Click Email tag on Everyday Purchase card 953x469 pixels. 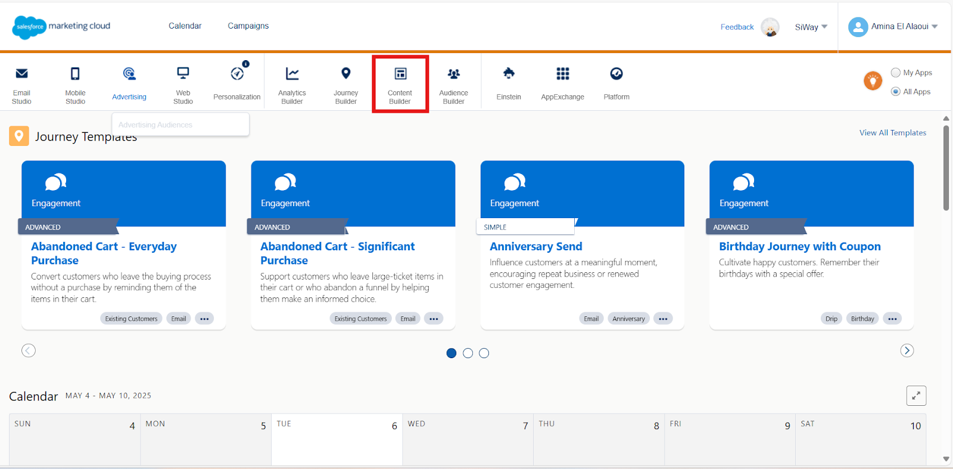click(179, 319)
